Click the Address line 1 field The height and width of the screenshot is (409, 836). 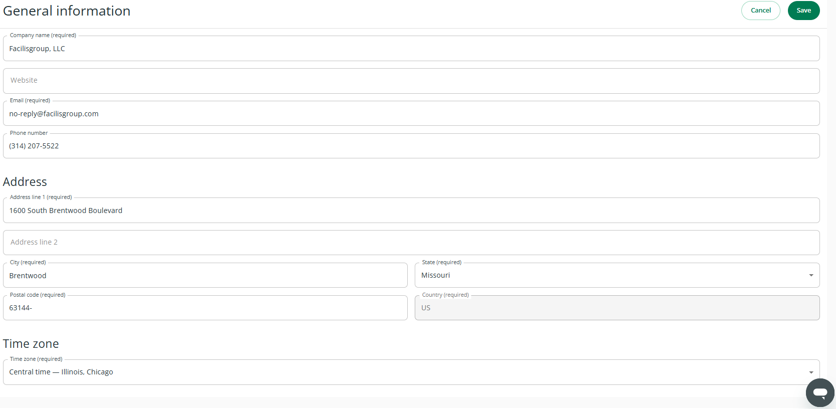pyautogui.click(x=411, y=211)
